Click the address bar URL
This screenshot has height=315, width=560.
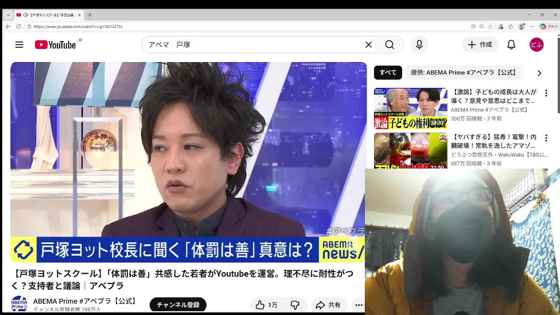pos(78,27)
